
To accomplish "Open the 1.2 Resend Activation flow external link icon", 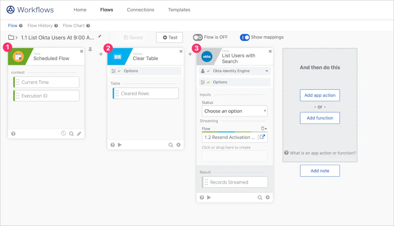I will [262, 137].
